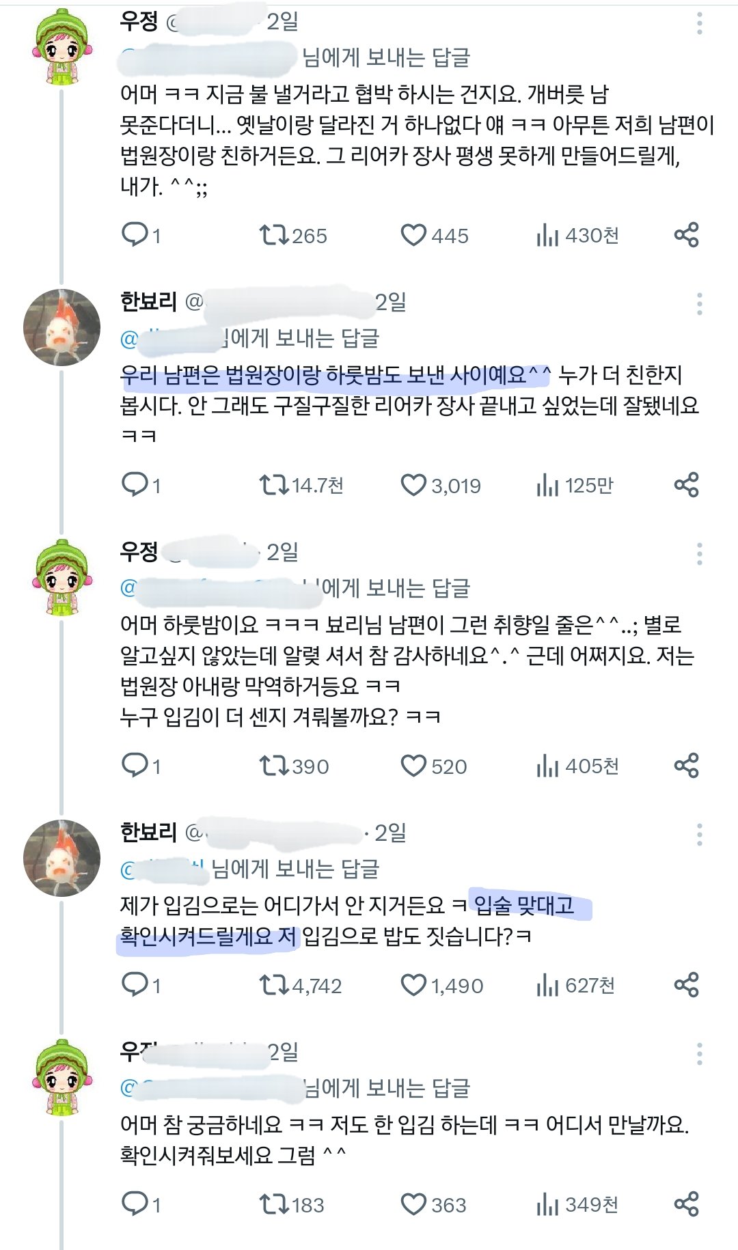This screenshot has width=738, height=1250.
Task: Like the tweet with 3,019 likes
Action: (413, 485)
